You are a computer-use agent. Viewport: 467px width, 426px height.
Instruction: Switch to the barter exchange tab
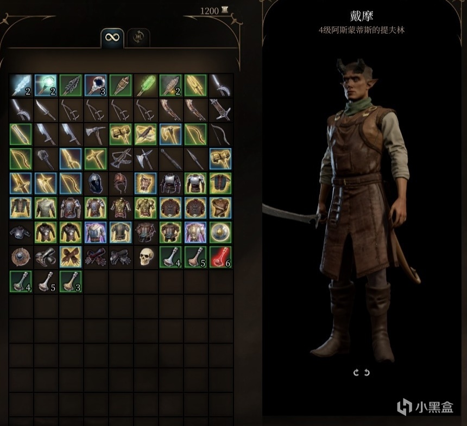pos(138,38)
